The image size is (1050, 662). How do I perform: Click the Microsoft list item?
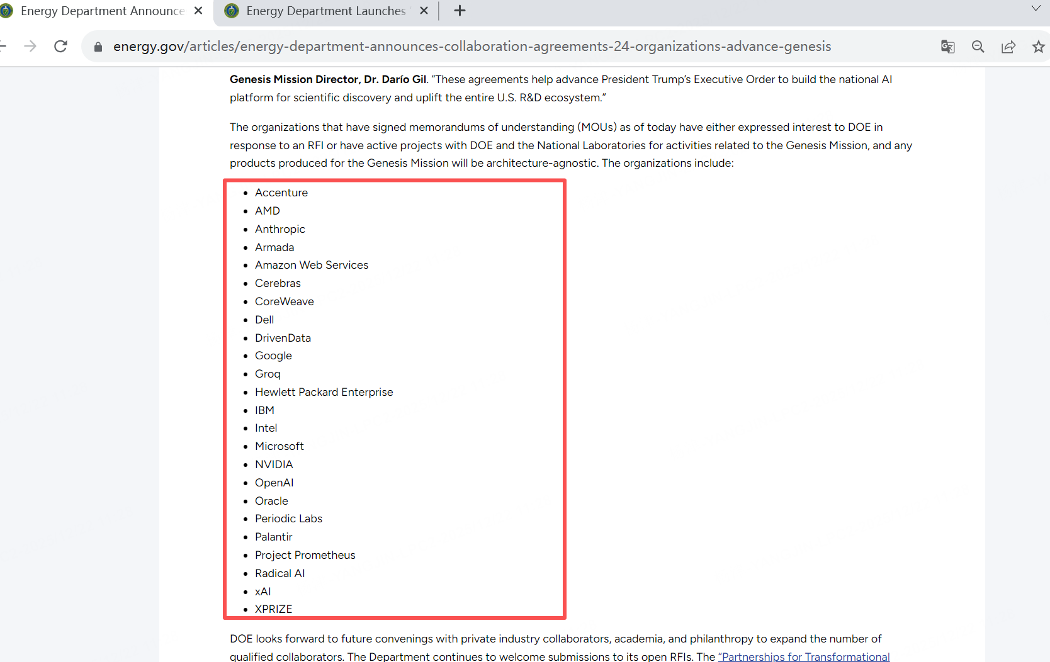click(x=279, y=446)
